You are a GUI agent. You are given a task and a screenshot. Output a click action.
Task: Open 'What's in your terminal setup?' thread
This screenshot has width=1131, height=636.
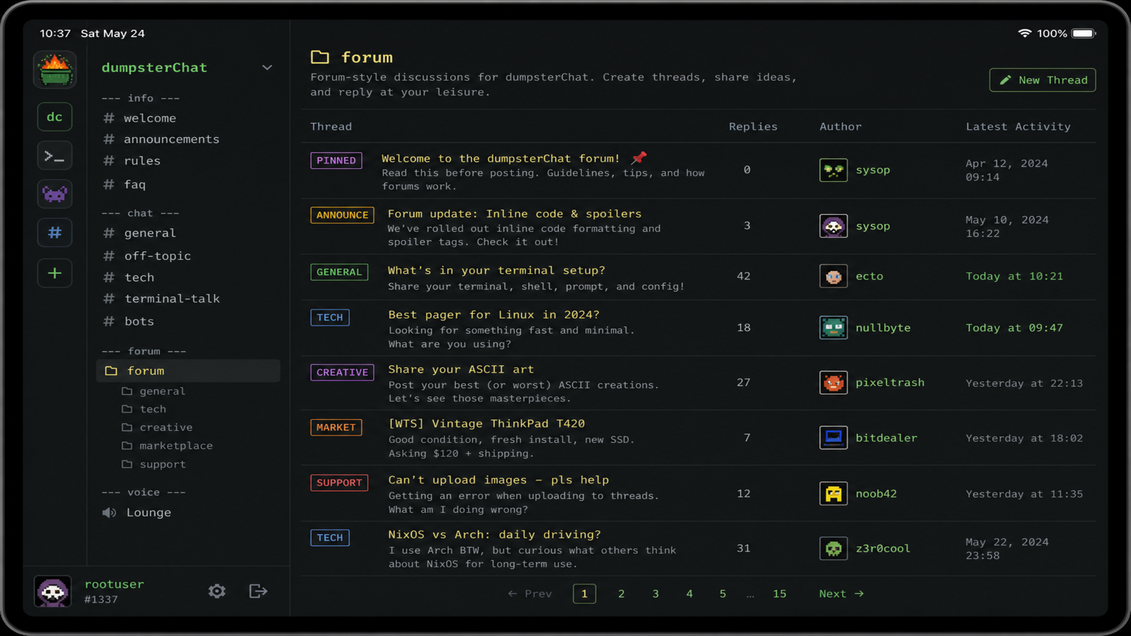coord(496,270)
